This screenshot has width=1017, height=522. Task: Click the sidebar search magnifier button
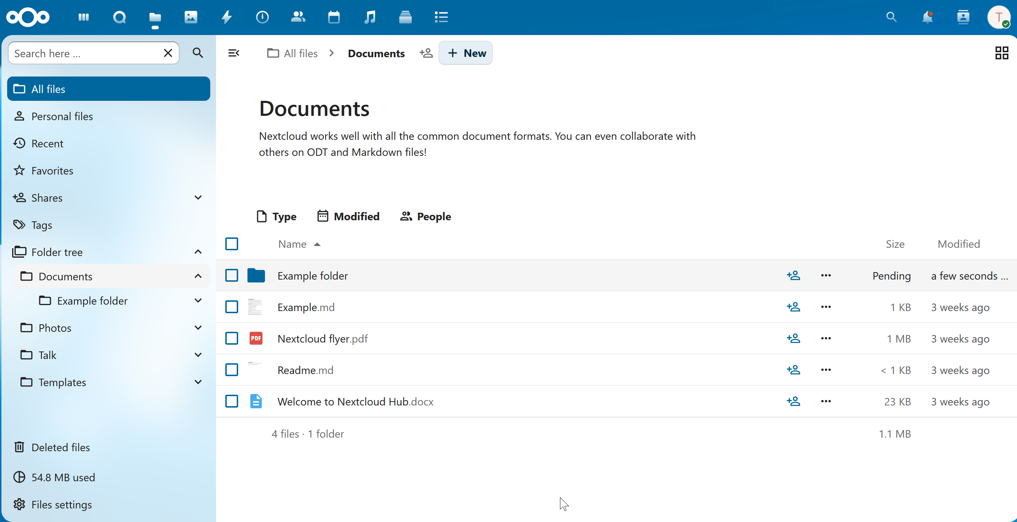[x=198, y=53]
